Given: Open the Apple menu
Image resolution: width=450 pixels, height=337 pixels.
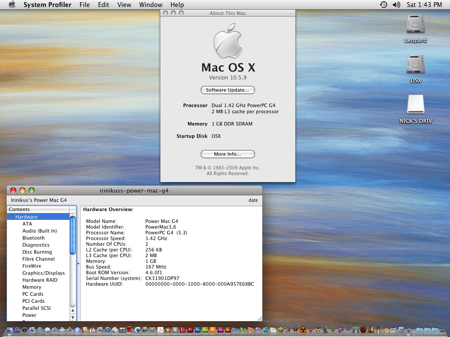Looking at the screenshot, I should pyautogui.click(x=12, y=5).
